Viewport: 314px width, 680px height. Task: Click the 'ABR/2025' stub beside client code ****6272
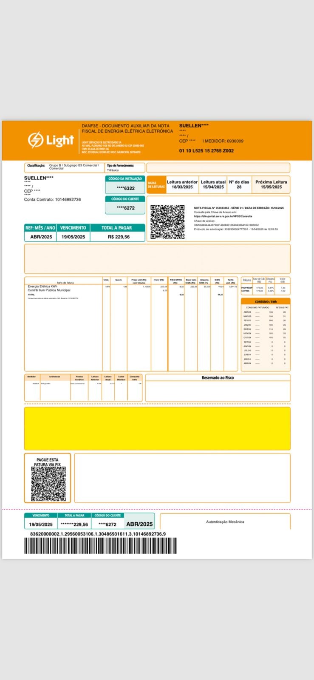[139, 524]
